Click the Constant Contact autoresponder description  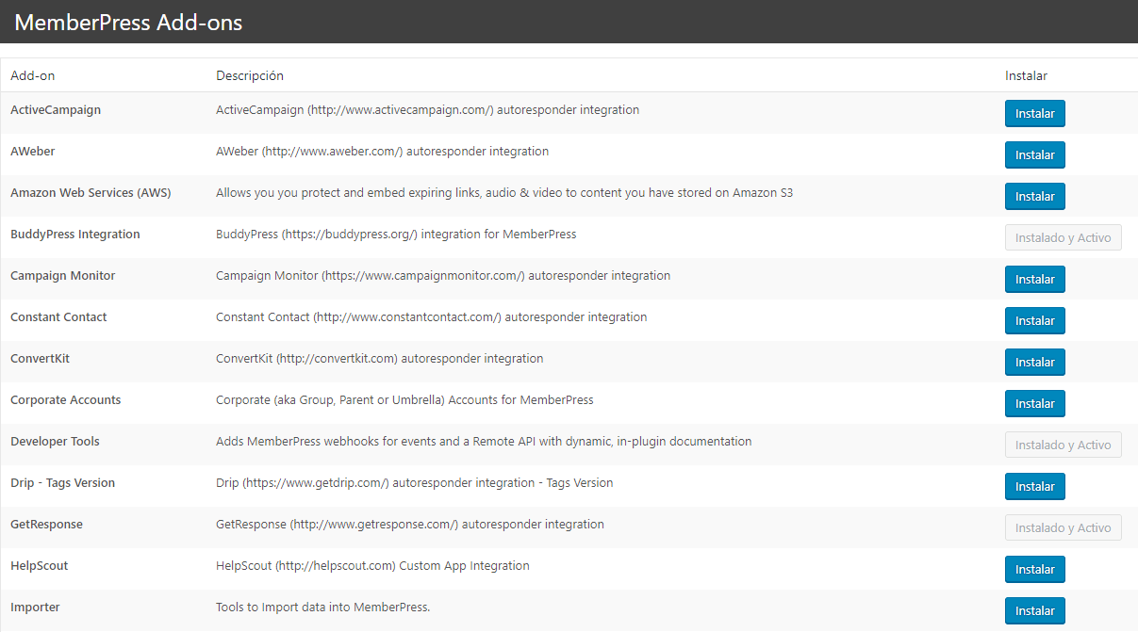tap(431, 317)
